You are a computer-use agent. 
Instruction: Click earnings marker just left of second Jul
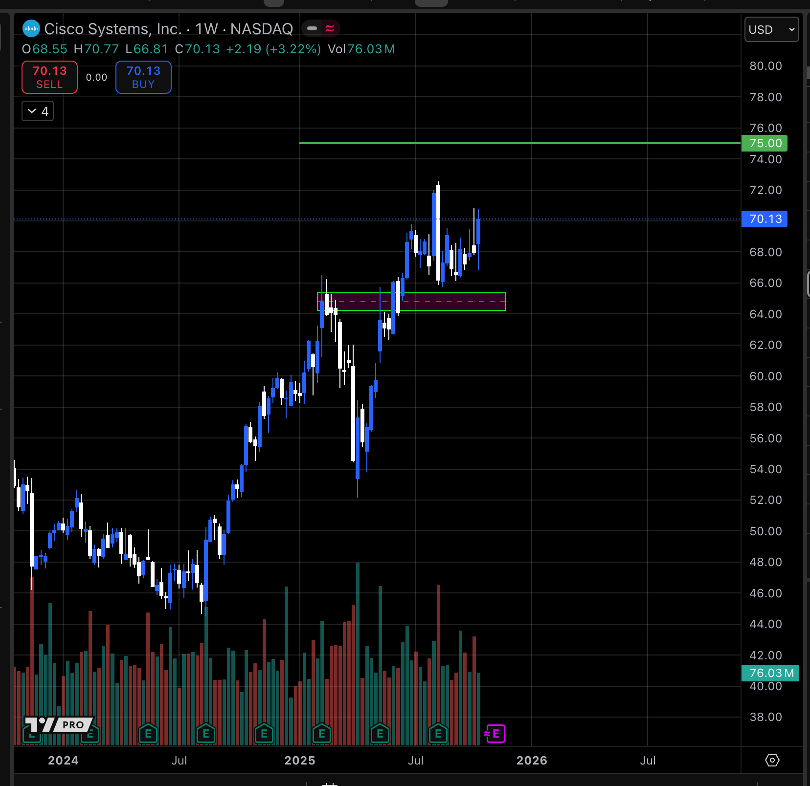click(x=380, y=734)
